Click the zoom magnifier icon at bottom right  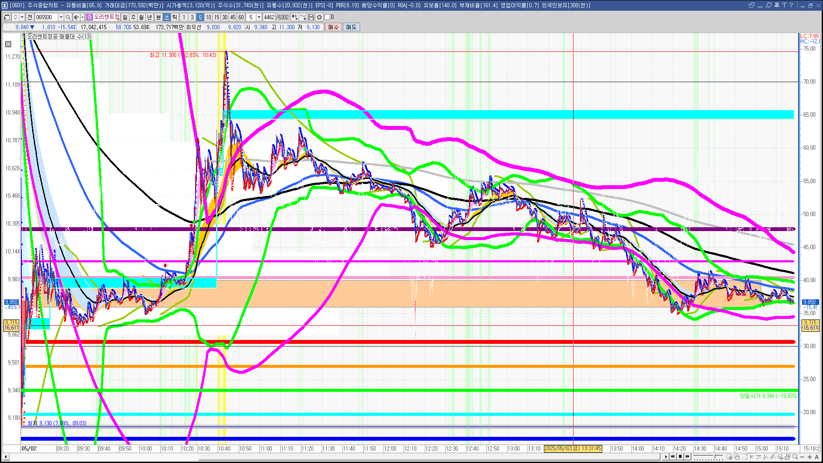click(795, 457)
